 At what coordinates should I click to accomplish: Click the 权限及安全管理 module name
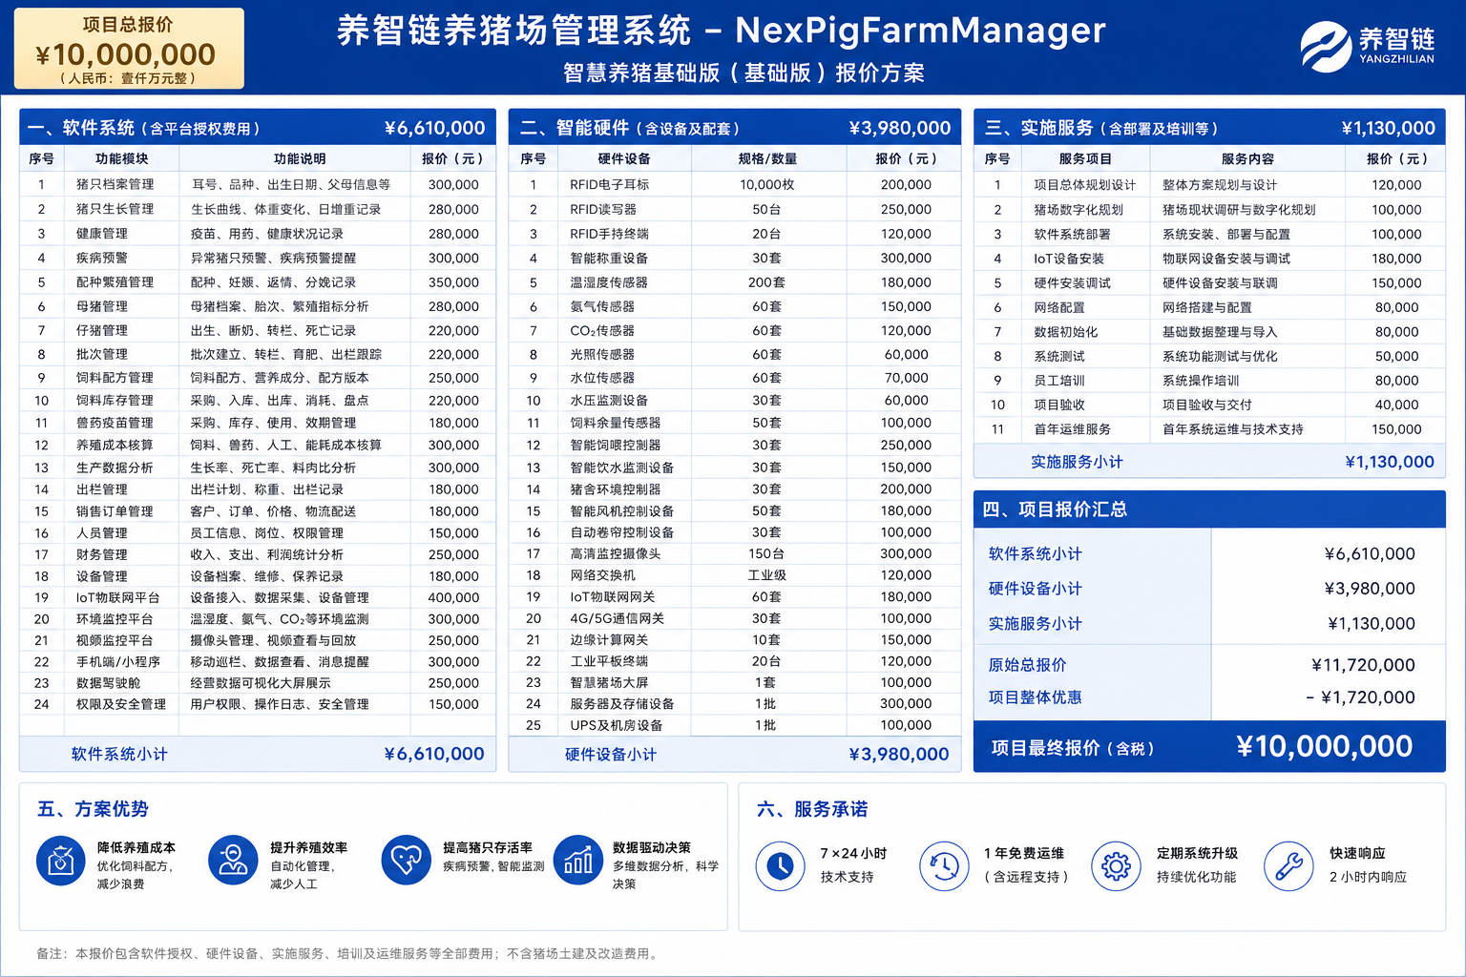click(121, 704)
